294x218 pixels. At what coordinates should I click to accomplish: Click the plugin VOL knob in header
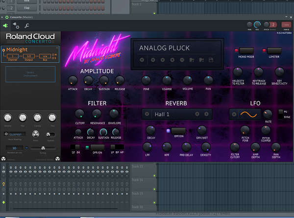[257, 25]
